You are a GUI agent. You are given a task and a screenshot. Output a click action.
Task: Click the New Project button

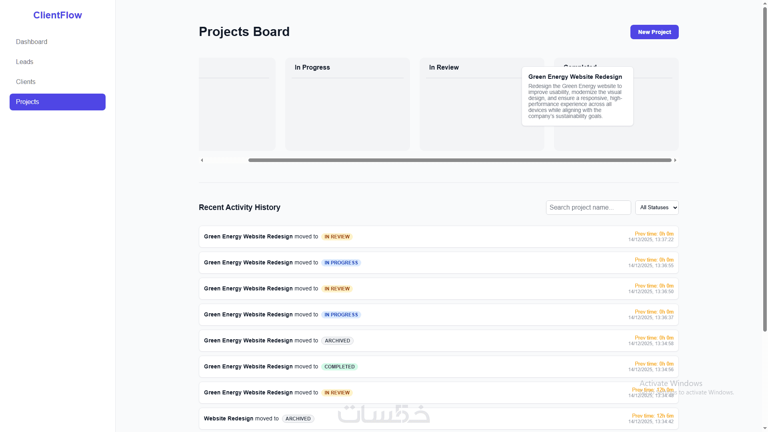(x=654, y=32)
